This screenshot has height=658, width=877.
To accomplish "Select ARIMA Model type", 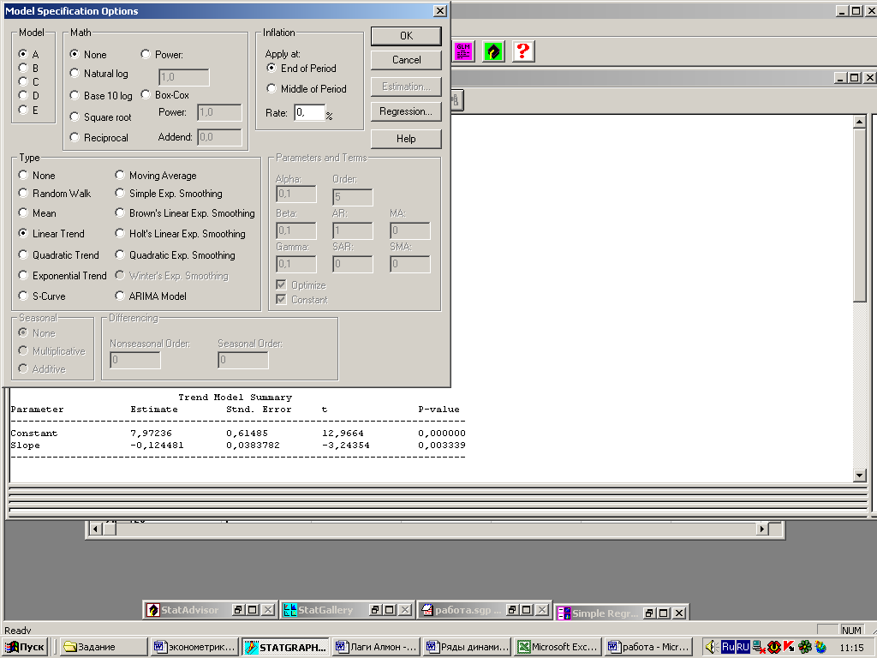I will [120, 296].
